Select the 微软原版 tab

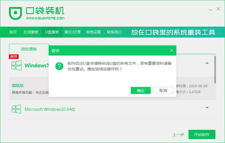pos(29,49)
